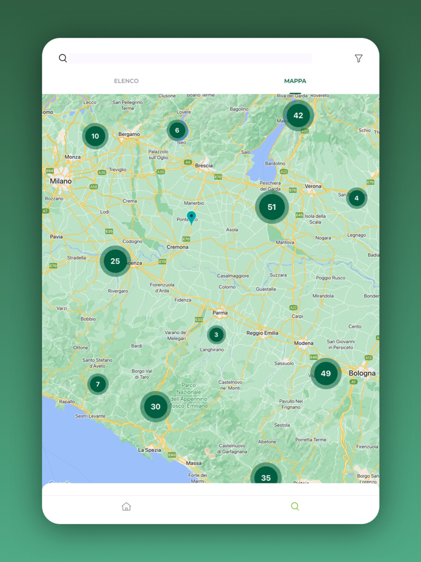Click the Crema label on map
421x562 pixels.
(130, 201)
